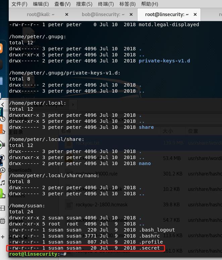Open the 搜索(S) menu
Viewport: 222px width, 260px height.
[84, 4]
